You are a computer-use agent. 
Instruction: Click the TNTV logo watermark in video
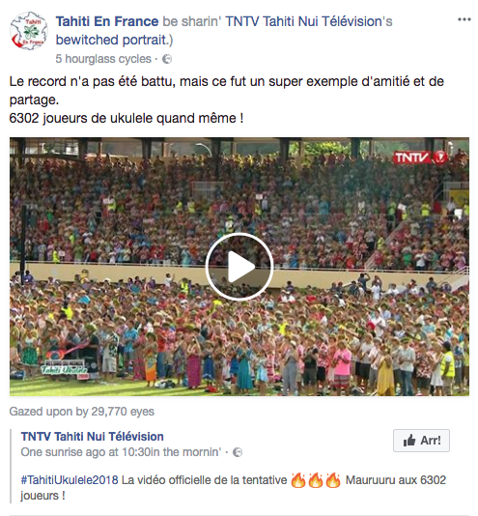tap(411, 158)
